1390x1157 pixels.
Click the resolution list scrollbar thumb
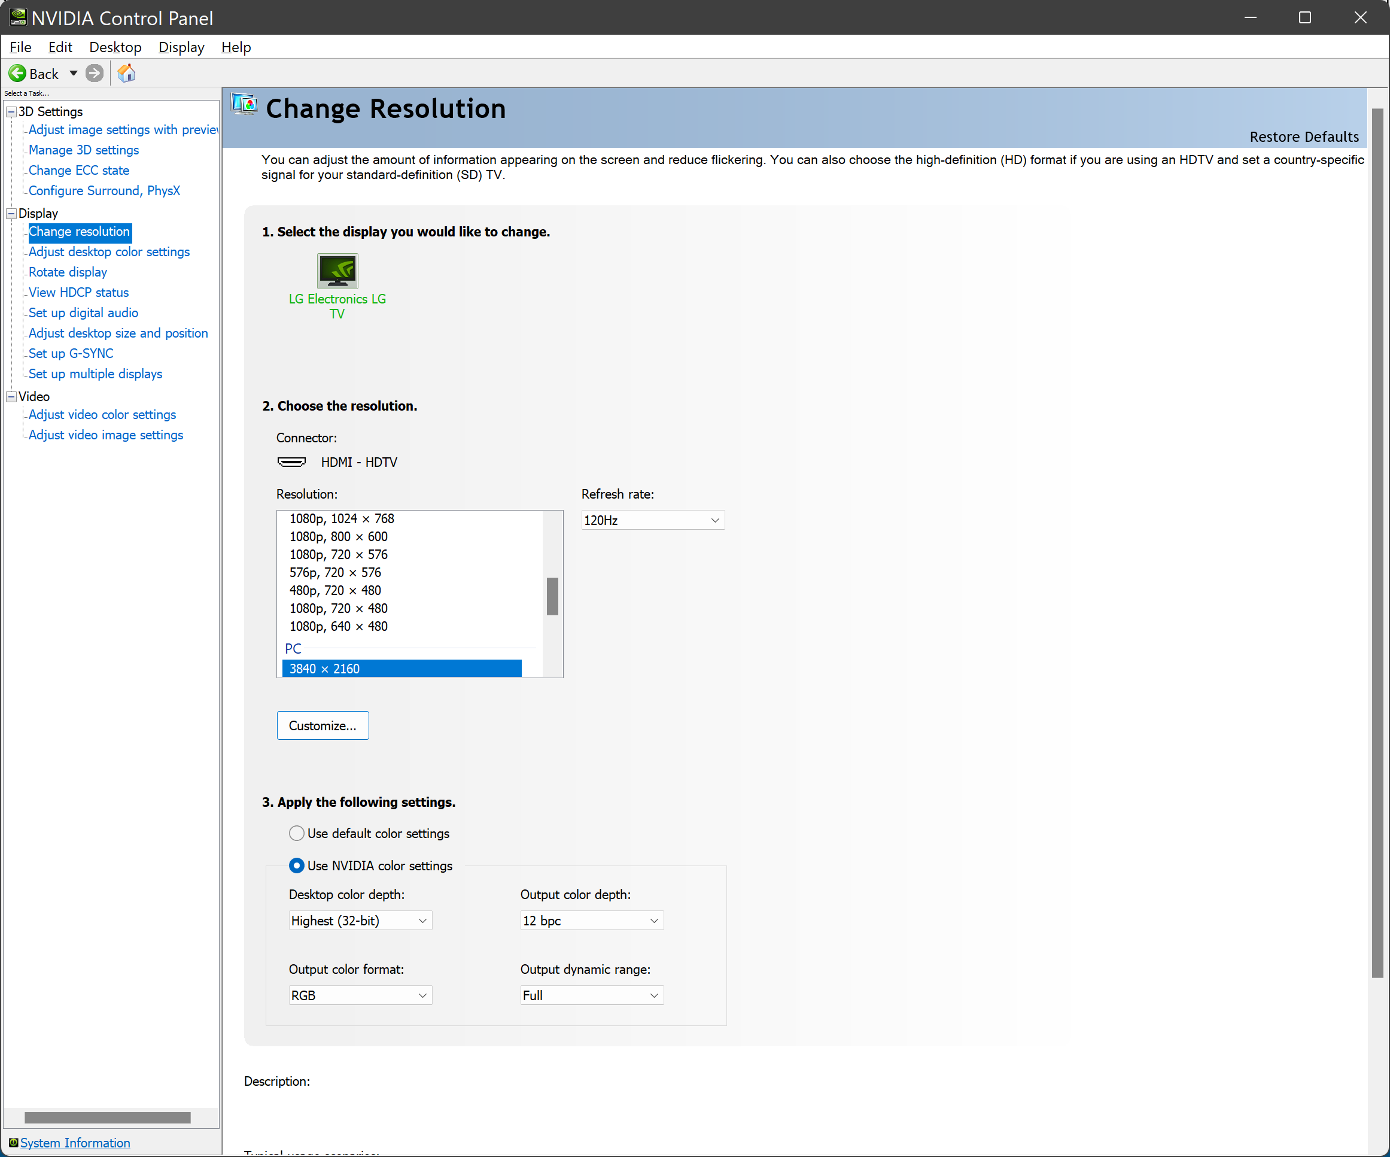552,596
